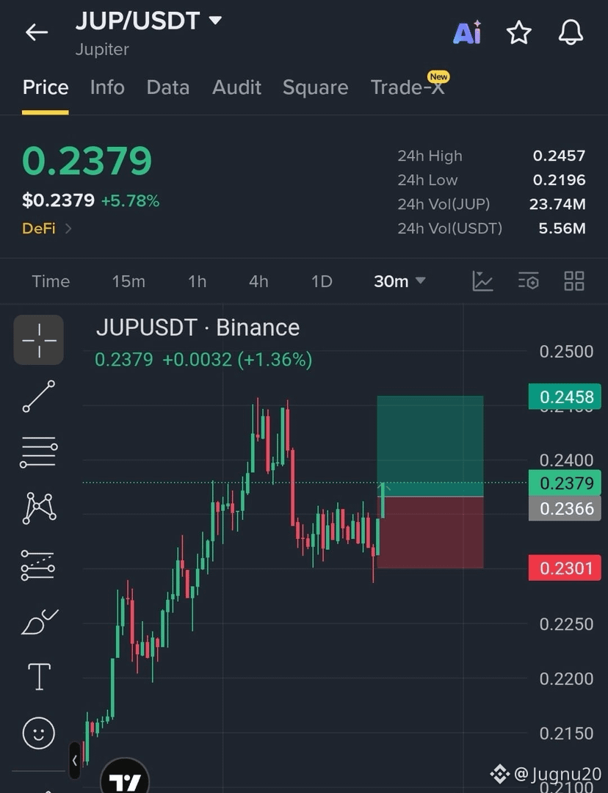Switch to the Info tab
Image resolution: width=608 pixels, height=793 pixels.
tap(107, 87)
